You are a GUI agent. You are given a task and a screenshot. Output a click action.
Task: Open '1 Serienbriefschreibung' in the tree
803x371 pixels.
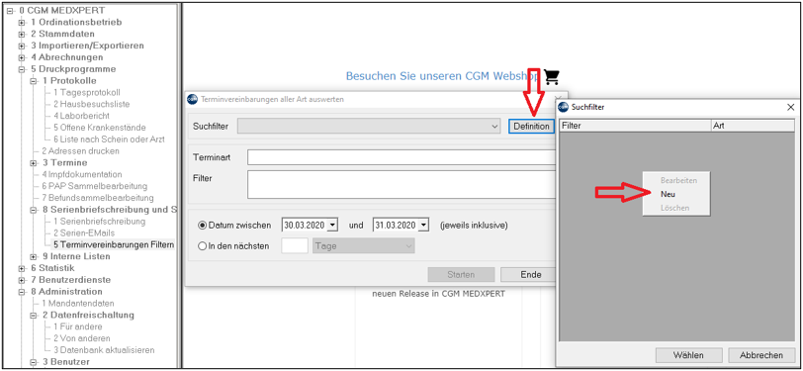point(99,222)
